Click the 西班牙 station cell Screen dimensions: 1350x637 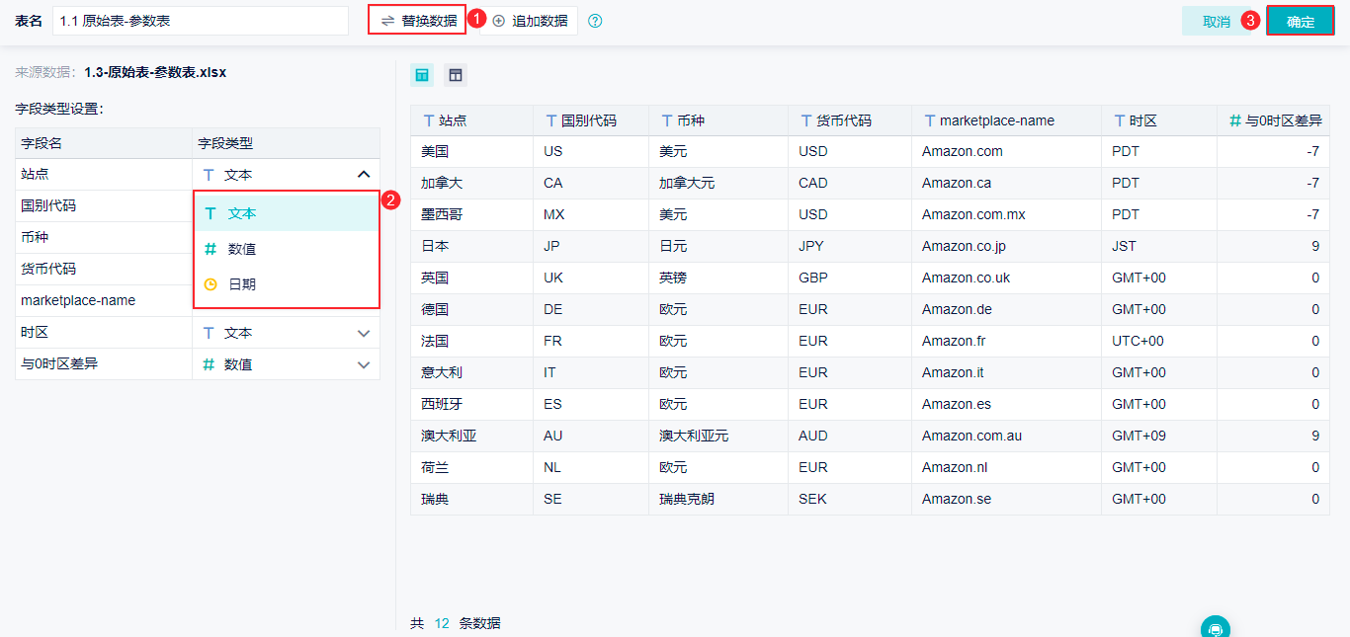[471, 404]
